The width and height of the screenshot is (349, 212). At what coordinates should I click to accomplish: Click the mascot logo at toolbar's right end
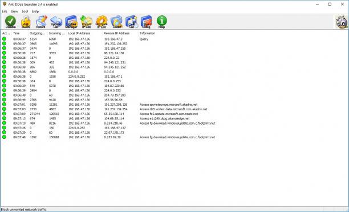tap(342, 22)
